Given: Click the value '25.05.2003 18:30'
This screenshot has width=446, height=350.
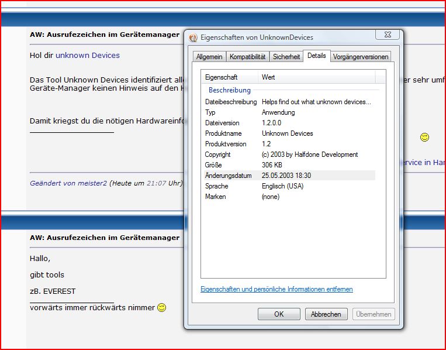Looking at the screenshot, I should point(286,176).
